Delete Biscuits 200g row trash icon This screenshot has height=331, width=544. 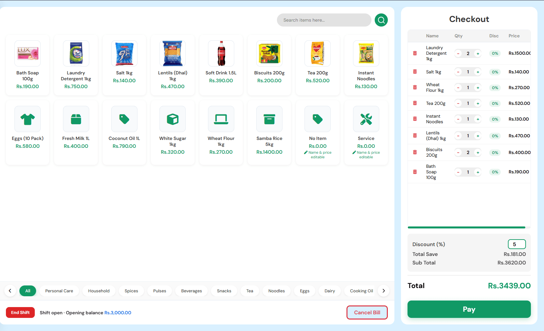[x=415, y=152]
